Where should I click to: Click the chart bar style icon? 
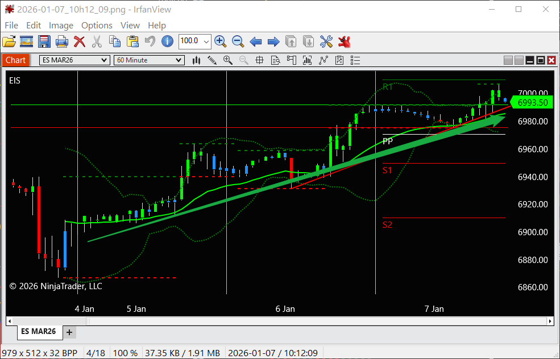(x=196, y=60)
